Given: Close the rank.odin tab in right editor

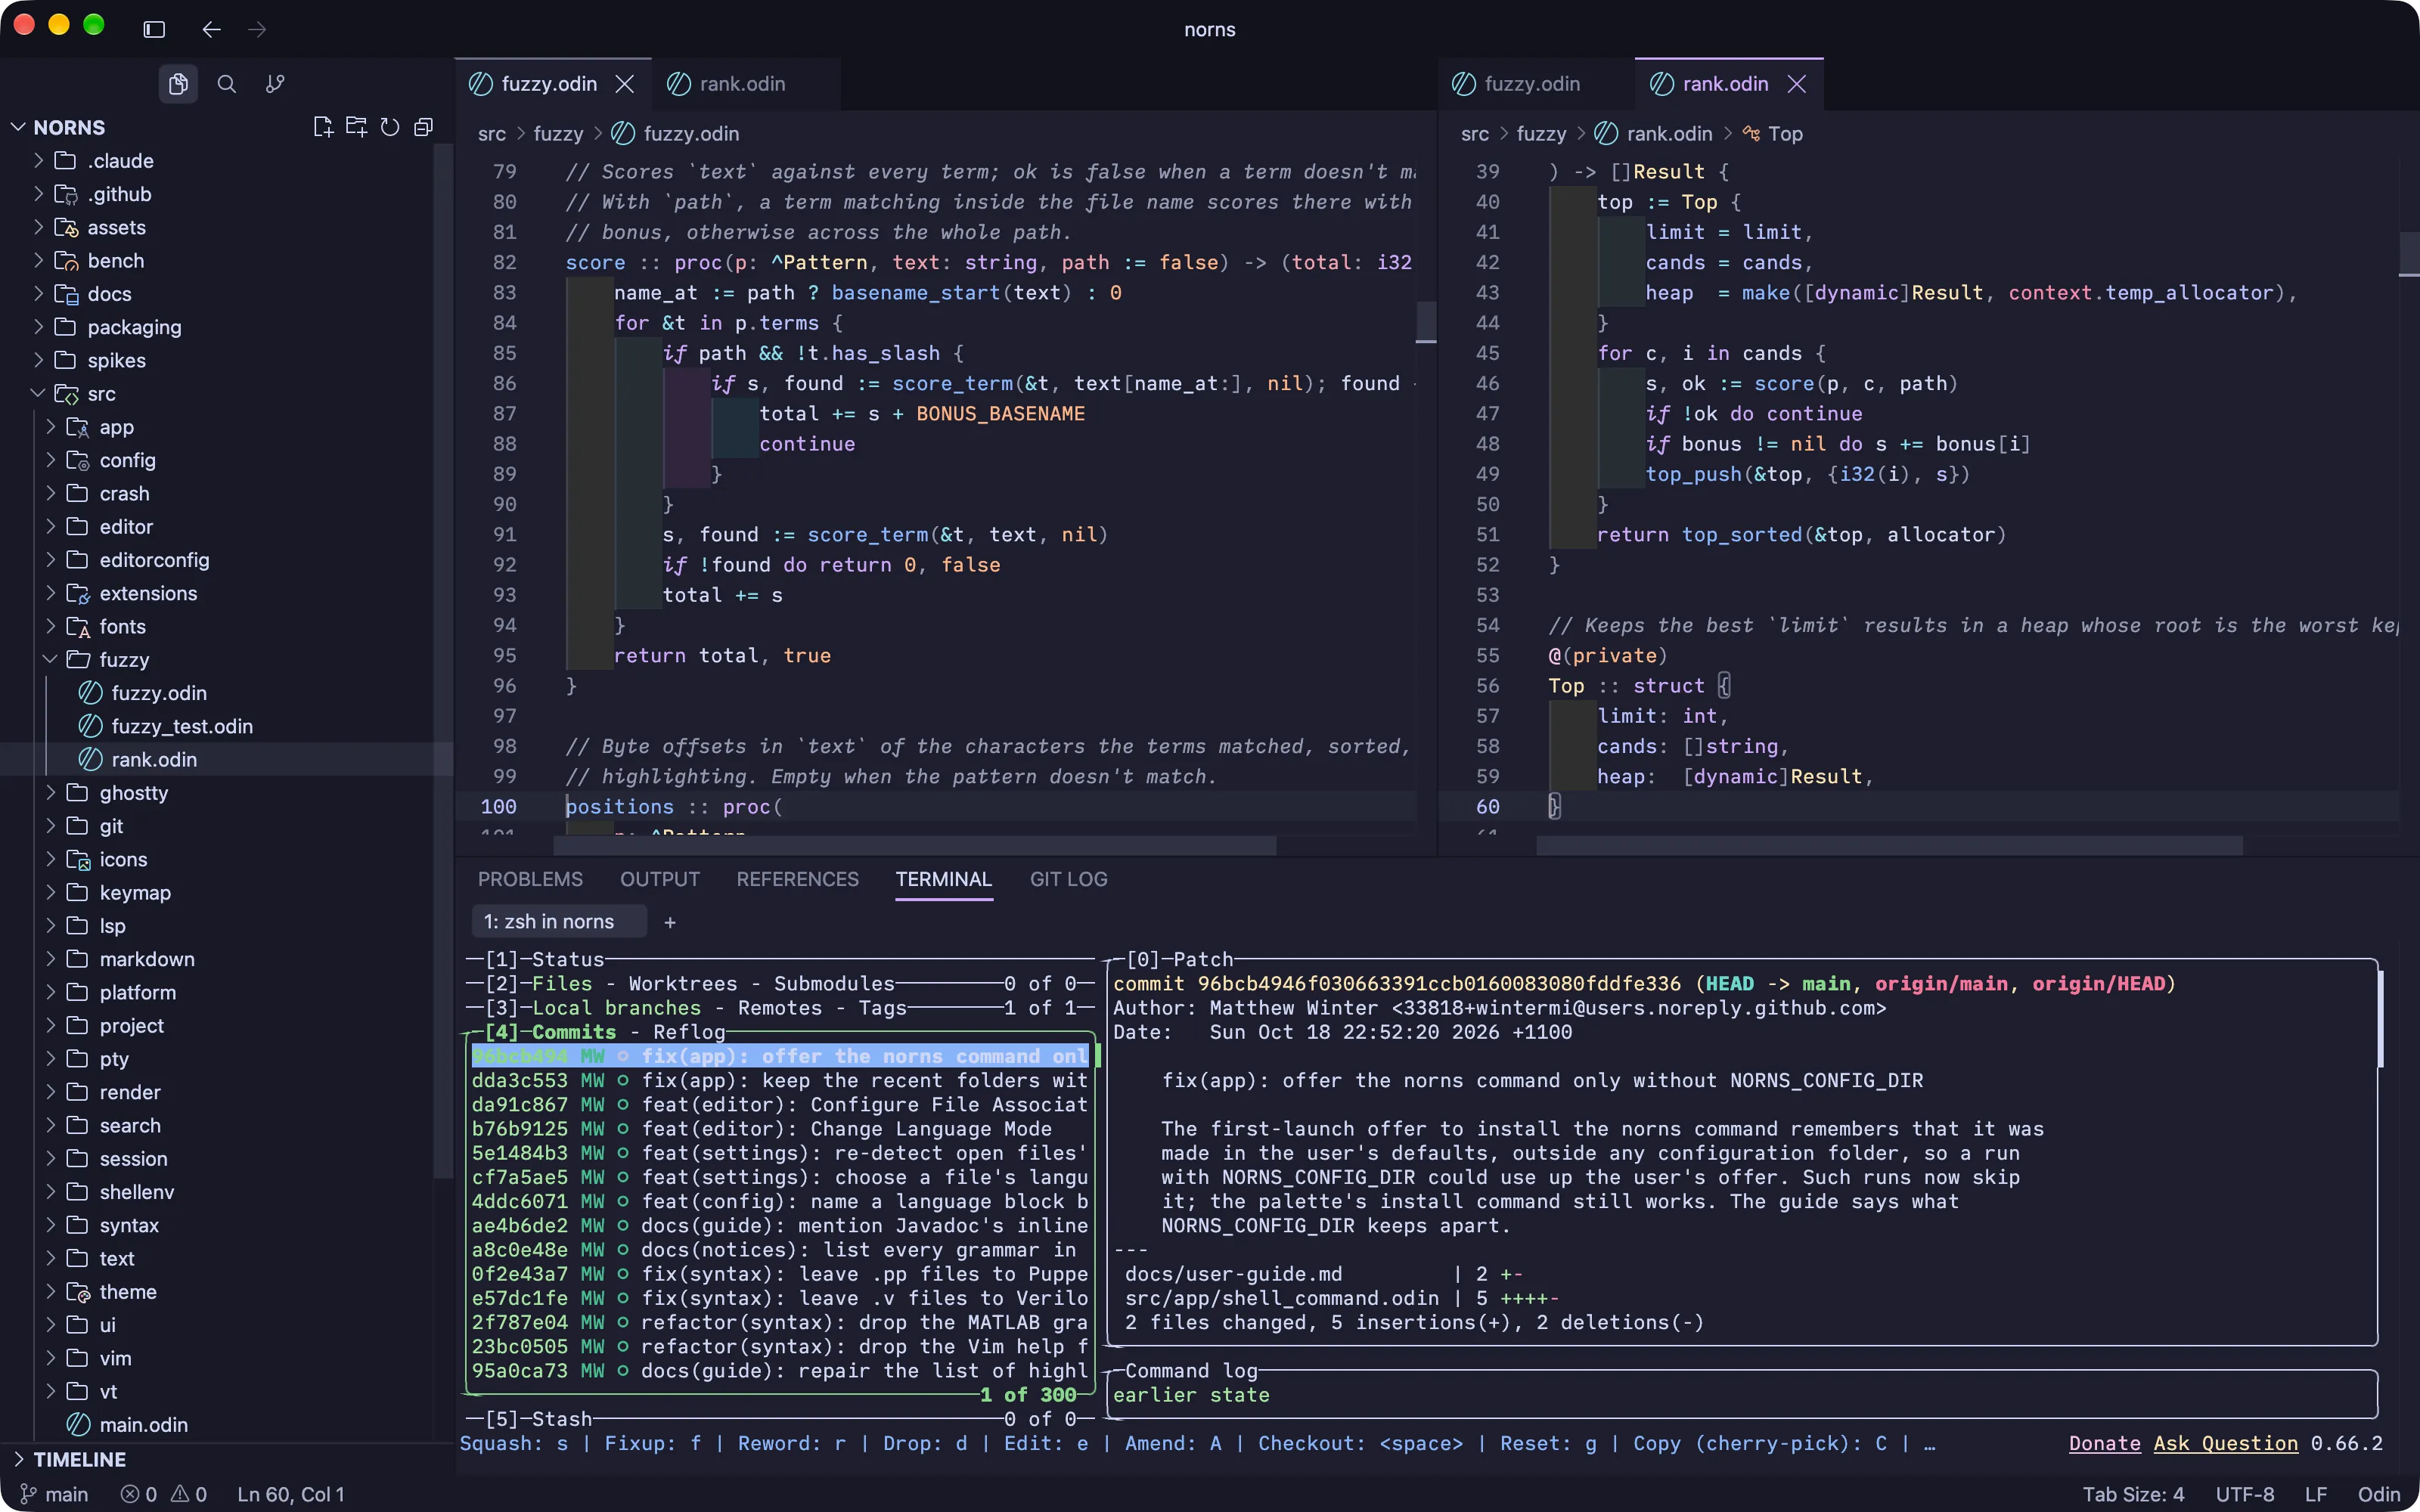Looking at the screenshot, I should click(x=1797, y=84).
